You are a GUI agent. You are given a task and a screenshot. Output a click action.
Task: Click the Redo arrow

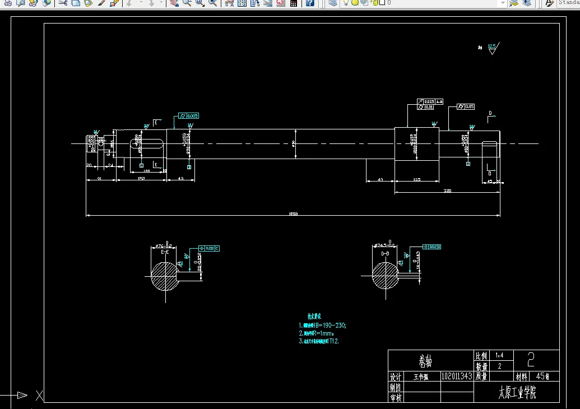pos(151,3)
